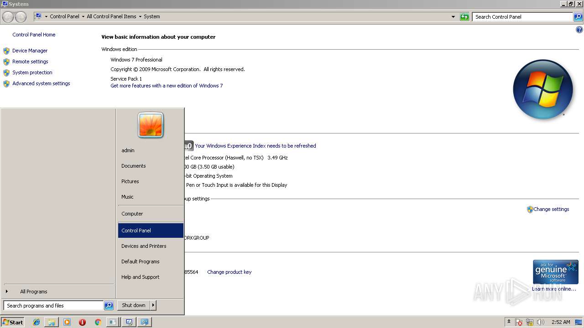
Task: Click shield icon beside Advanced system settings
Action: (x=6, y=83)
